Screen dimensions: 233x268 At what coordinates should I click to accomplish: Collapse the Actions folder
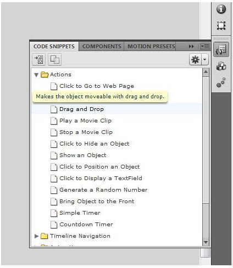point(36,75)
